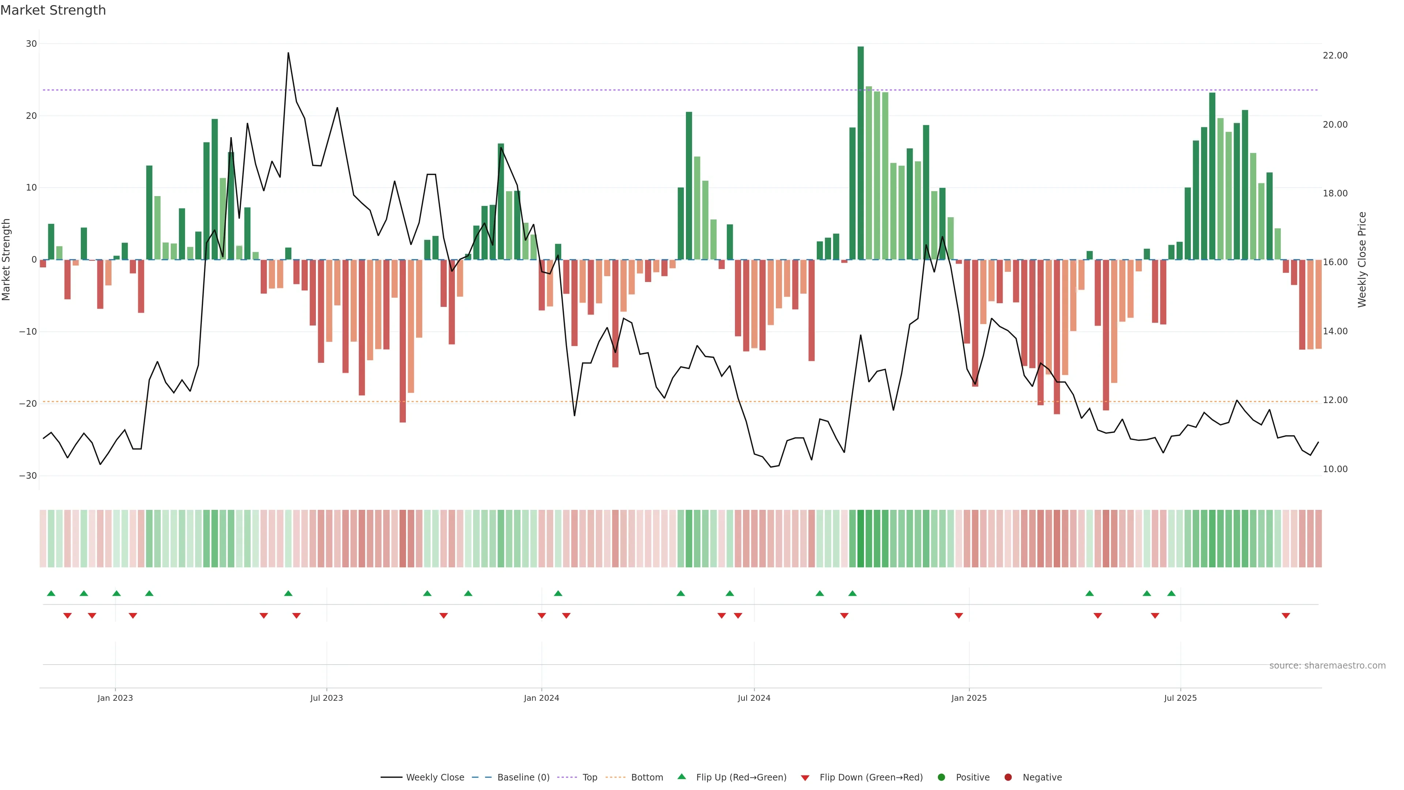Screen dimensions: 1404x790
Task: Click the first green flip-up triangle marker
Action: click(51, 593)
